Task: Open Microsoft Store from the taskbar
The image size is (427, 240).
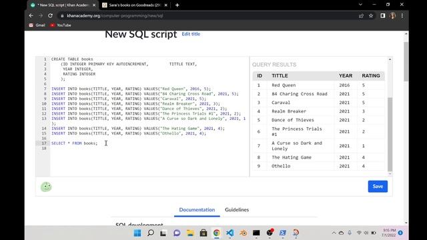Action: [203, 233]
